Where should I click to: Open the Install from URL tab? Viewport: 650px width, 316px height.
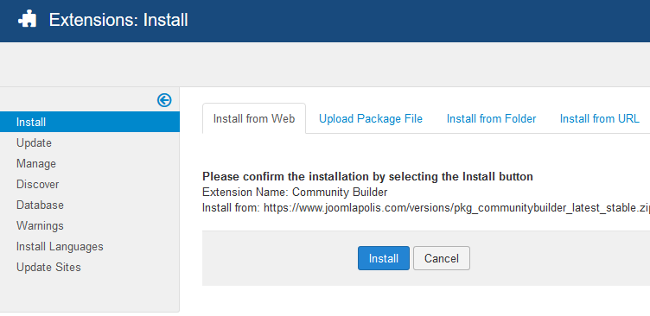[x=599, y=119]
